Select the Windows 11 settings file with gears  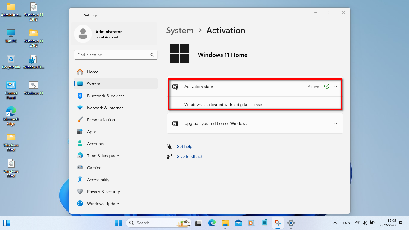[34, 88]
